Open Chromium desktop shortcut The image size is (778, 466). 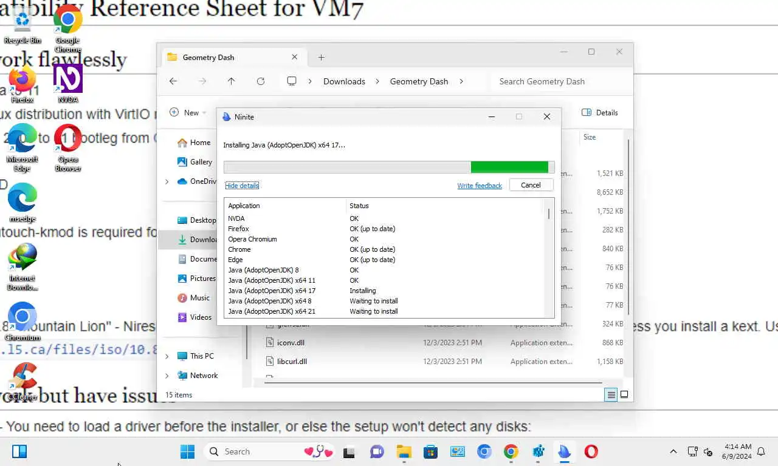point(22,322)
